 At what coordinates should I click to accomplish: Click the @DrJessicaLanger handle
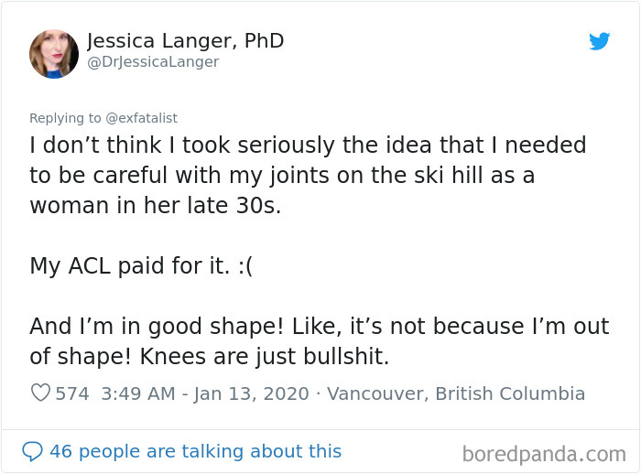(x=153, y=62)
